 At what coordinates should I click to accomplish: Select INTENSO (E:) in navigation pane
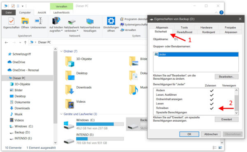(21, 138)
